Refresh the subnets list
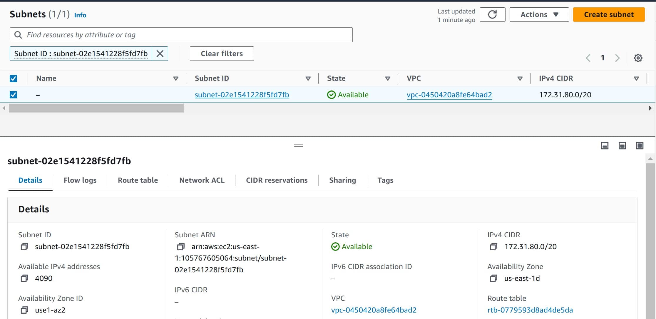 [492, 14]
